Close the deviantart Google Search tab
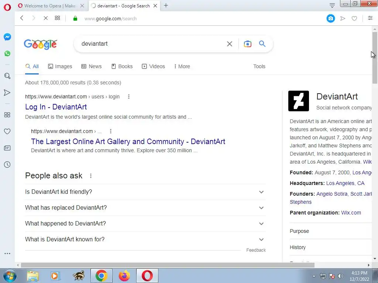The image size is (378, 283). point(155,6)
